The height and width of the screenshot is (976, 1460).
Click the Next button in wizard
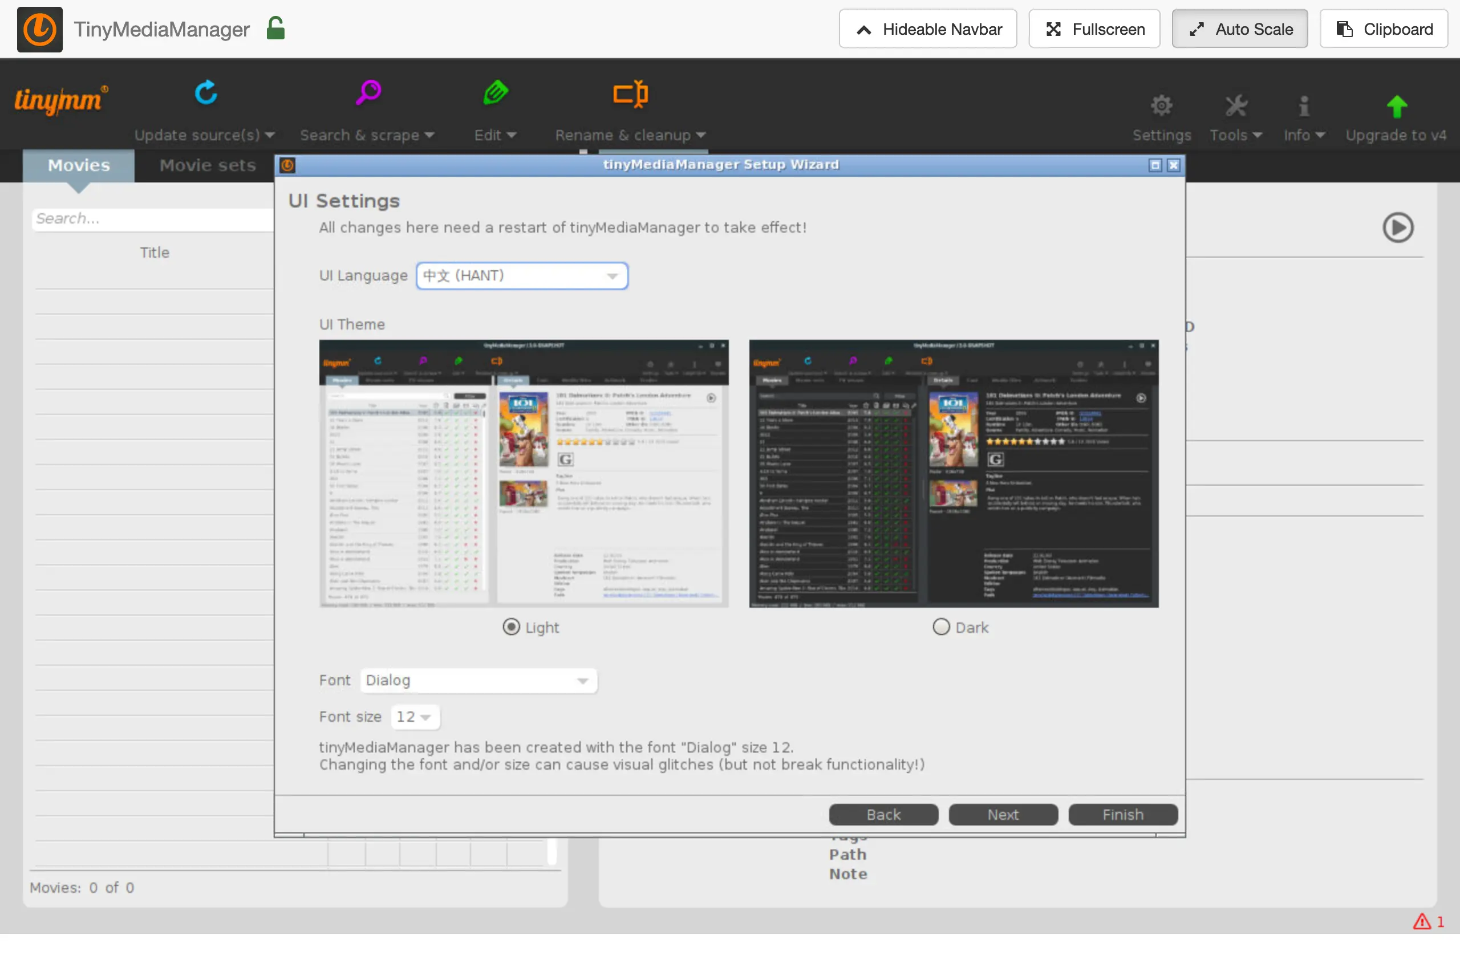(1003, 815)
